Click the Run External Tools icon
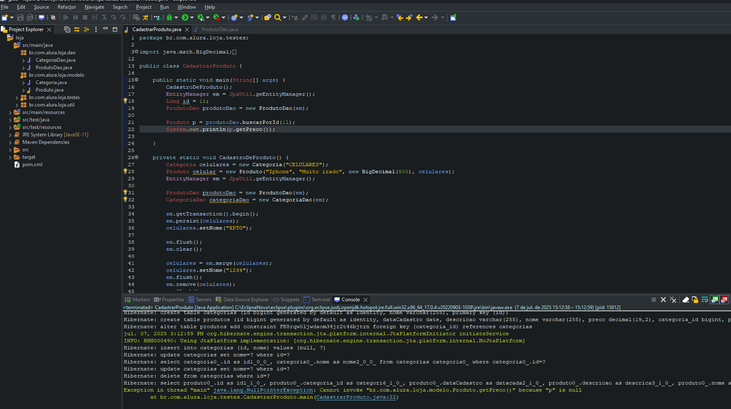Viewport: 731px width, 409px height. [x=216, y=17]
